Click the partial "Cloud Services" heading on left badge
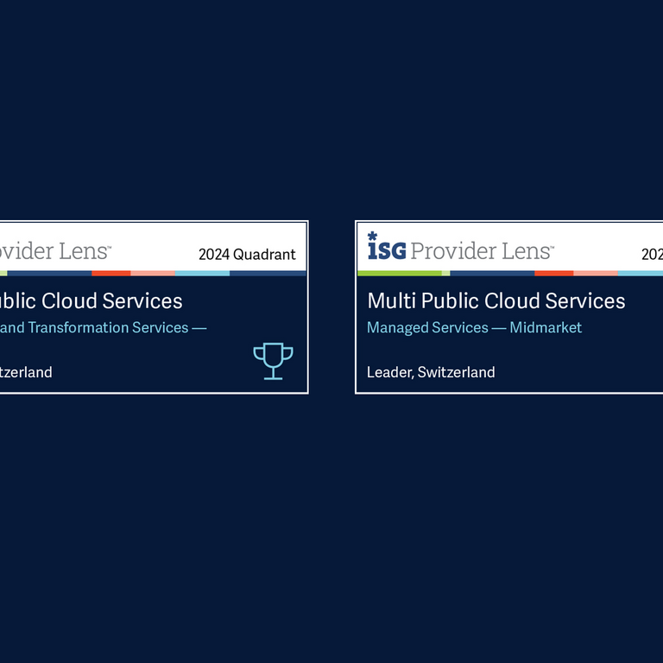Screen dimensions: 663x663 pyautogui.click(x=92, y=301)
